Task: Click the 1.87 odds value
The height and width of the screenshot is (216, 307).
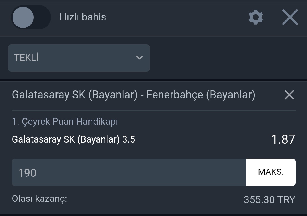Action: (283, 139)
